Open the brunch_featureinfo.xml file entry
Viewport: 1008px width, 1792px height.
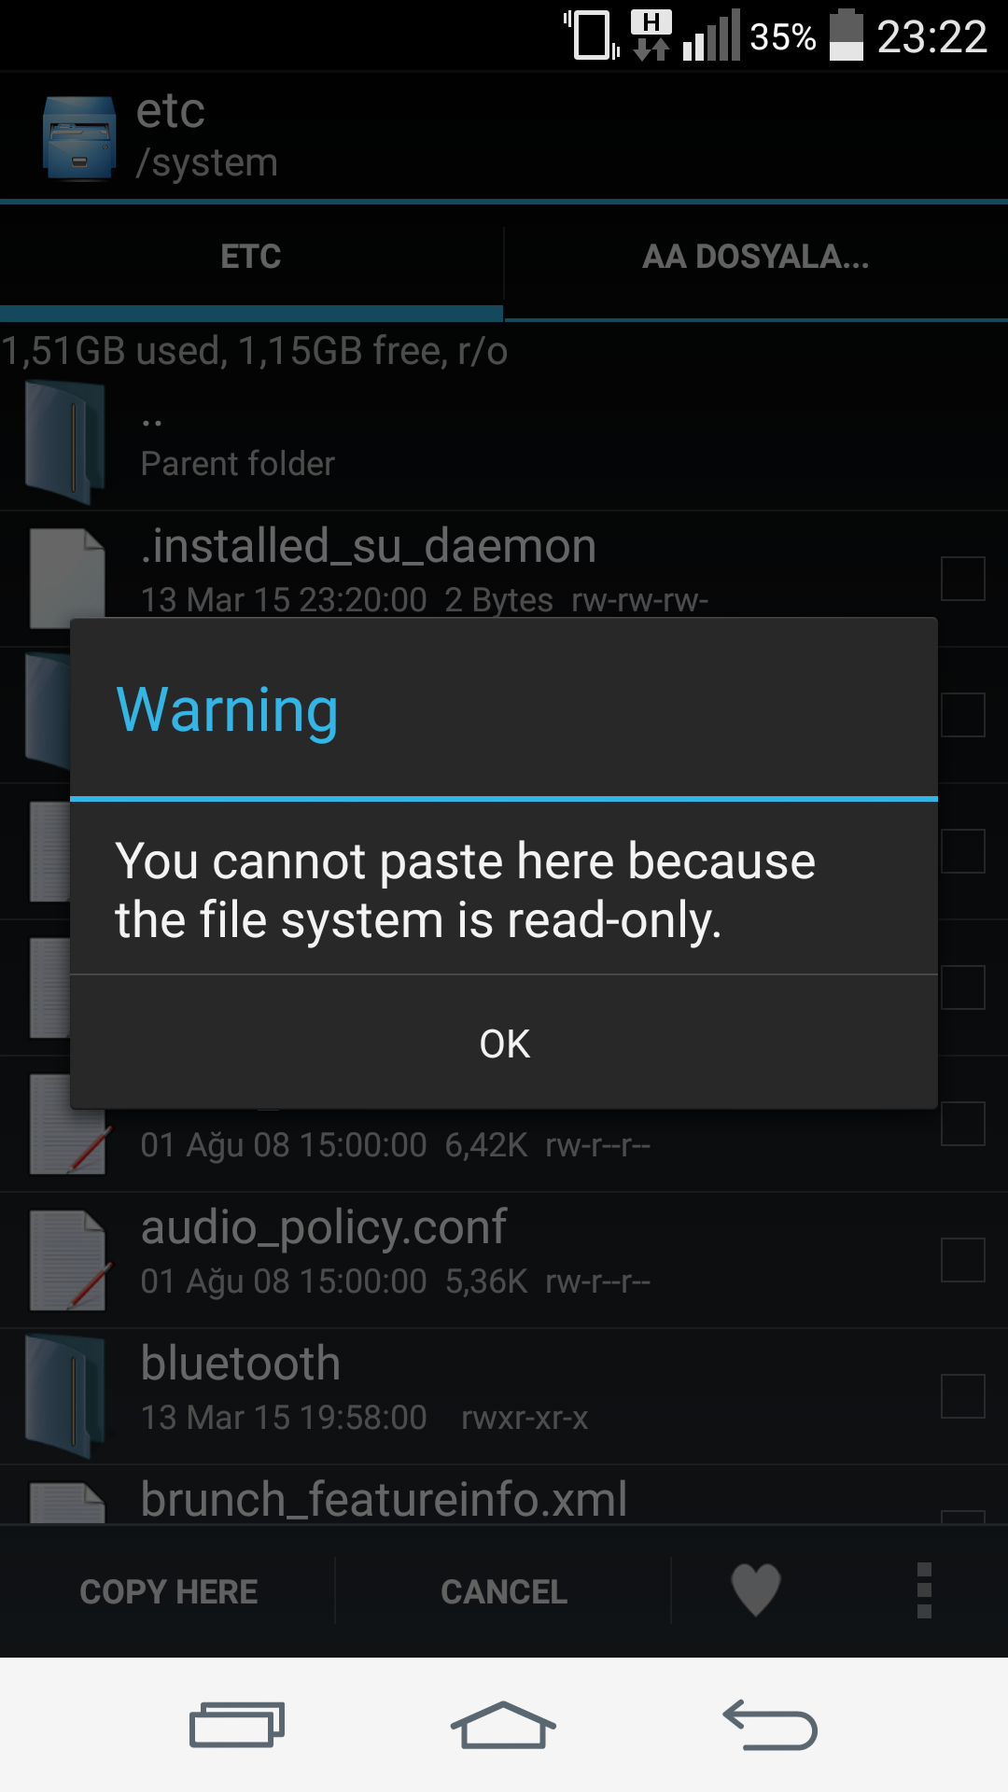[x=504, y=1495]
